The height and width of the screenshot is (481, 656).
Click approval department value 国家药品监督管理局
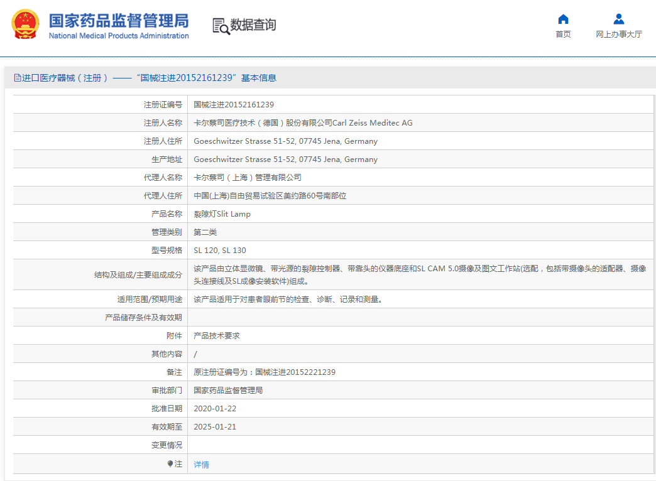coord(228,391)
